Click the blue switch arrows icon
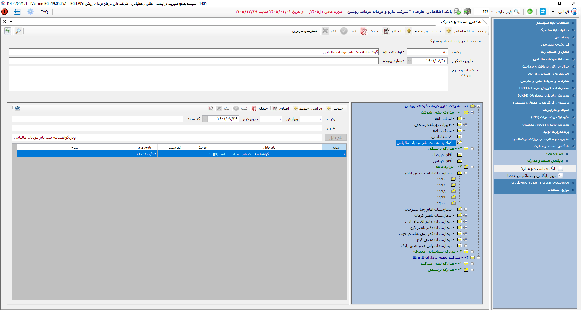The height and width of the screenshot is (310, 581). pyautogui.click(x=543, y=12)
